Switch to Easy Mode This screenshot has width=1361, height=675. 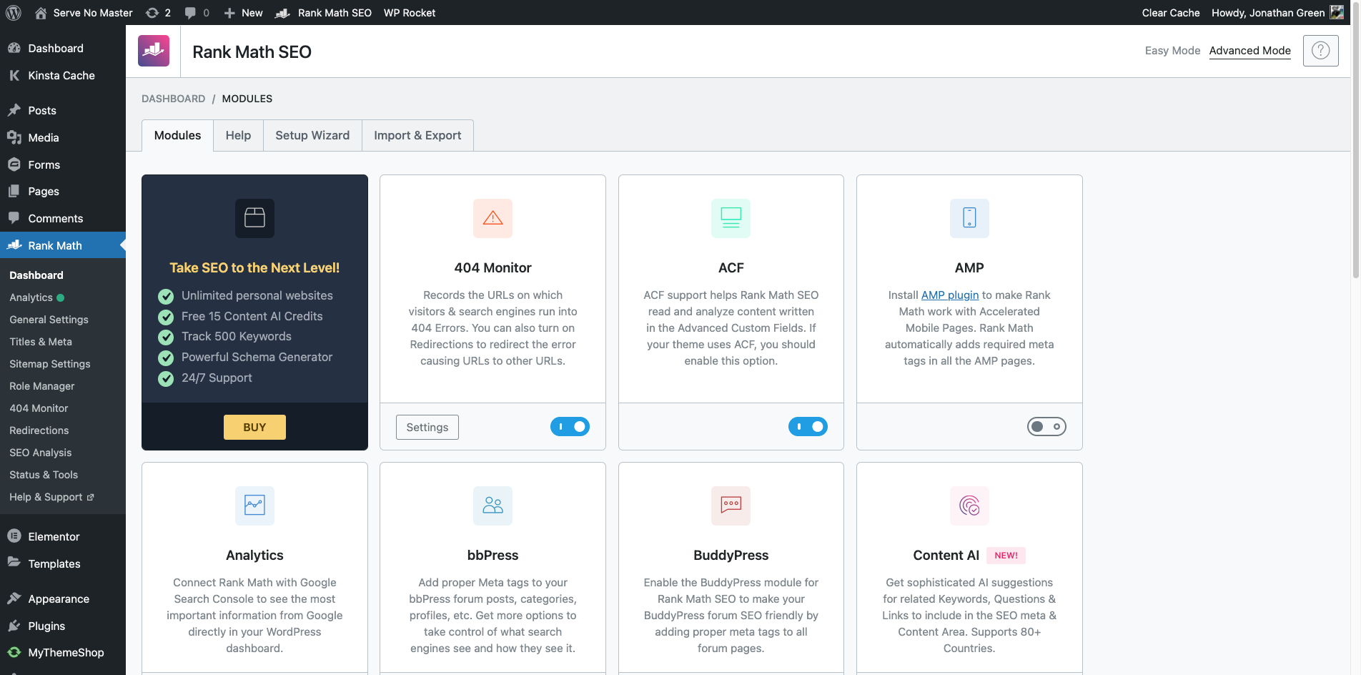[x=1172, y=50]
